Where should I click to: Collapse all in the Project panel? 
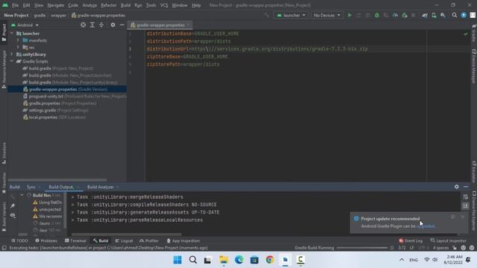click(101, 25)
